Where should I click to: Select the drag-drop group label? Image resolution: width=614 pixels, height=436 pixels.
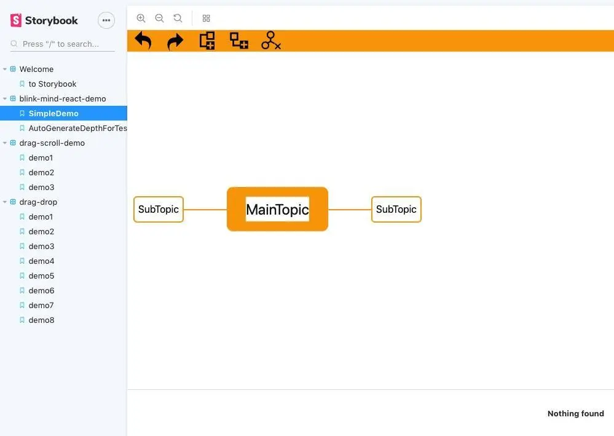38,202
